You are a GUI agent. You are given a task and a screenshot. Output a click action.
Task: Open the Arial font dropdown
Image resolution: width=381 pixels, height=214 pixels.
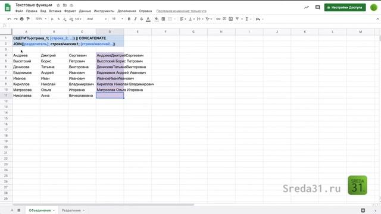click(96, 19)
